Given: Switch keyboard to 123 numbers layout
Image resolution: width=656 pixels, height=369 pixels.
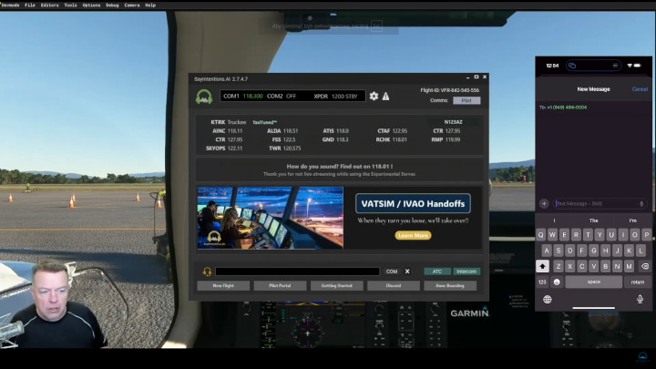Looking at the screenshot, I should click(542, 282).
